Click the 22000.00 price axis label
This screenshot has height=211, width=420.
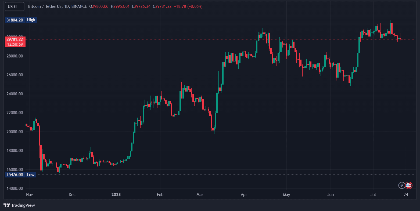pyautogui.click(x=15, y=113)
